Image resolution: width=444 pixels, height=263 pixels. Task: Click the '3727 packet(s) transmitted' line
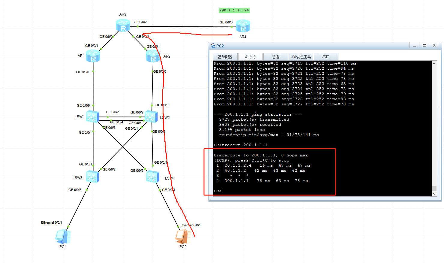(x=254, y=119)
